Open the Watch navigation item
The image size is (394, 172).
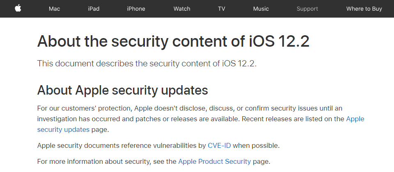182,9
